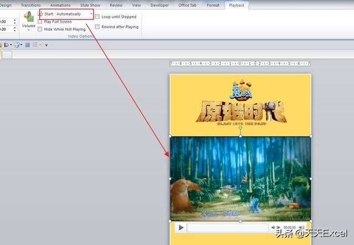The height and width of the screenshot is (245, 354).
Task: Click the video progress seek bar
Action: coord(227,228)
